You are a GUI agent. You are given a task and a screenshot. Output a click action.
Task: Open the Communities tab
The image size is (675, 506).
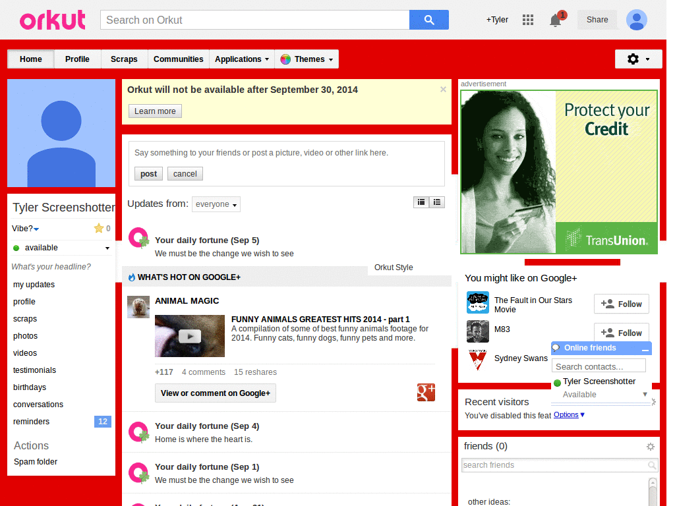[178, 59]
